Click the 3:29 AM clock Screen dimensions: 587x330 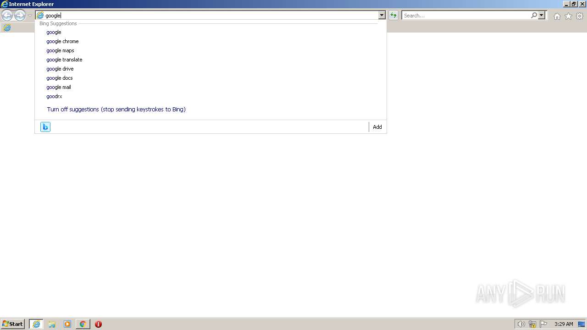[x=564, y=324]
